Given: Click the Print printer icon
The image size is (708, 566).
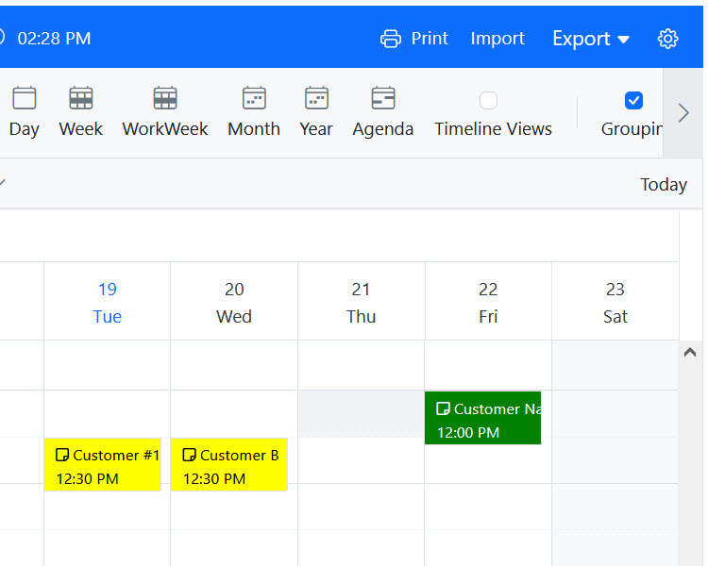Looking at the screenshot, I should click(x=391, y=39).
